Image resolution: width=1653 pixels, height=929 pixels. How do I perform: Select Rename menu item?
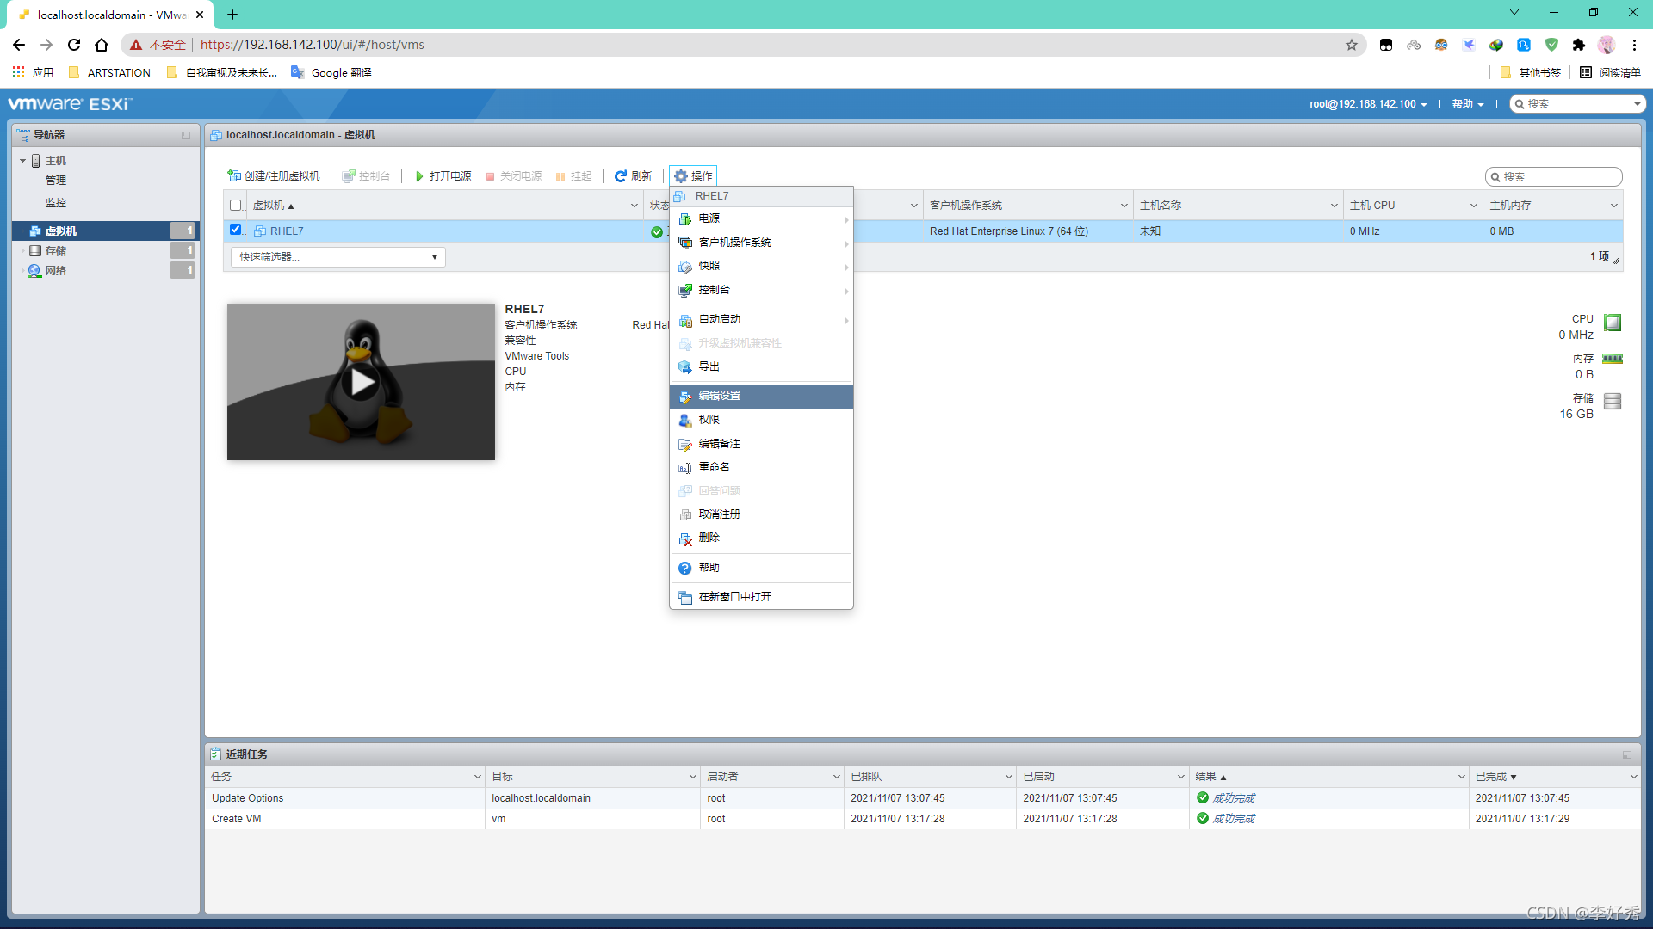coord(761,467)
